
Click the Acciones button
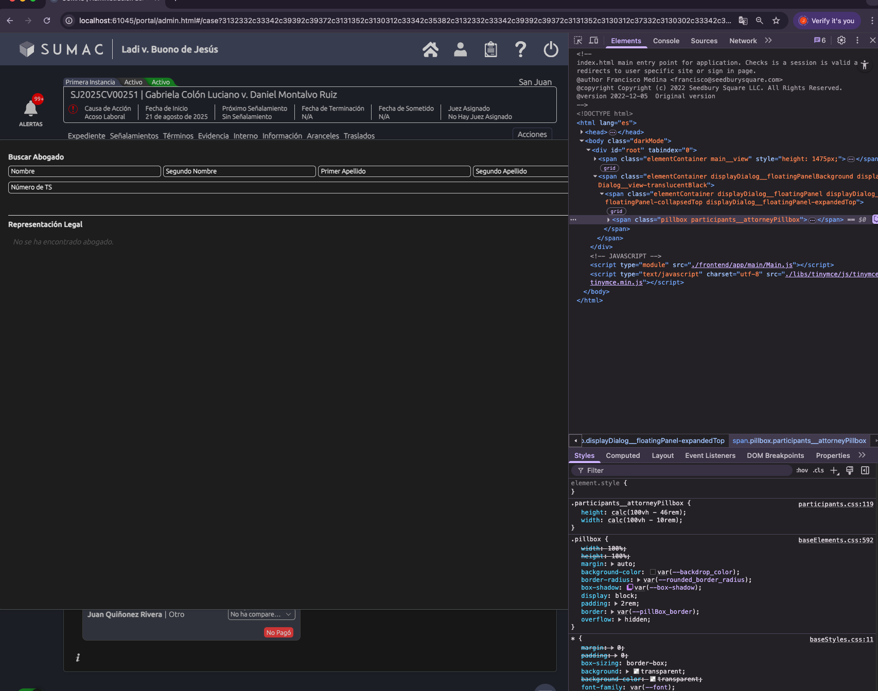point(532,134)
